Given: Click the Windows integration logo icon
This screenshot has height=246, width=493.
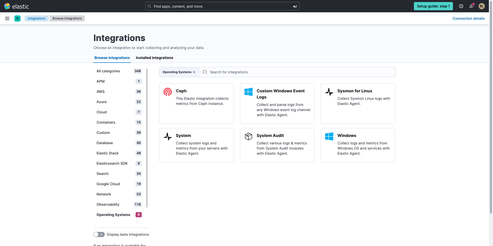Looking at the screenshot, I should tap(329, 136).
